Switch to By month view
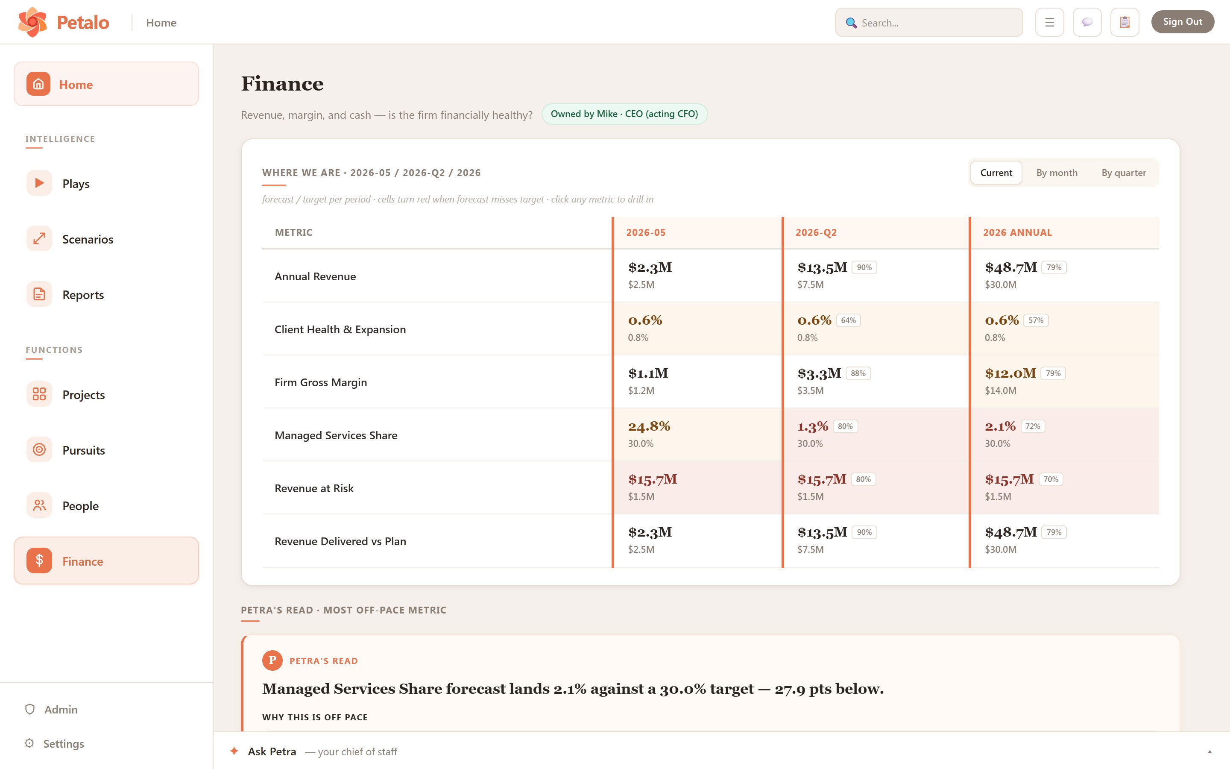This screenshot has height=769, width=1230. pyautogui.click(x=1057, y=173)
